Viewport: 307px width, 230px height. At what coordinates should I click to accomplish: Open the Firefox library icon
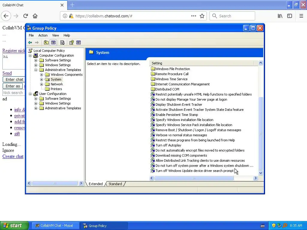[x=280, y=16]
